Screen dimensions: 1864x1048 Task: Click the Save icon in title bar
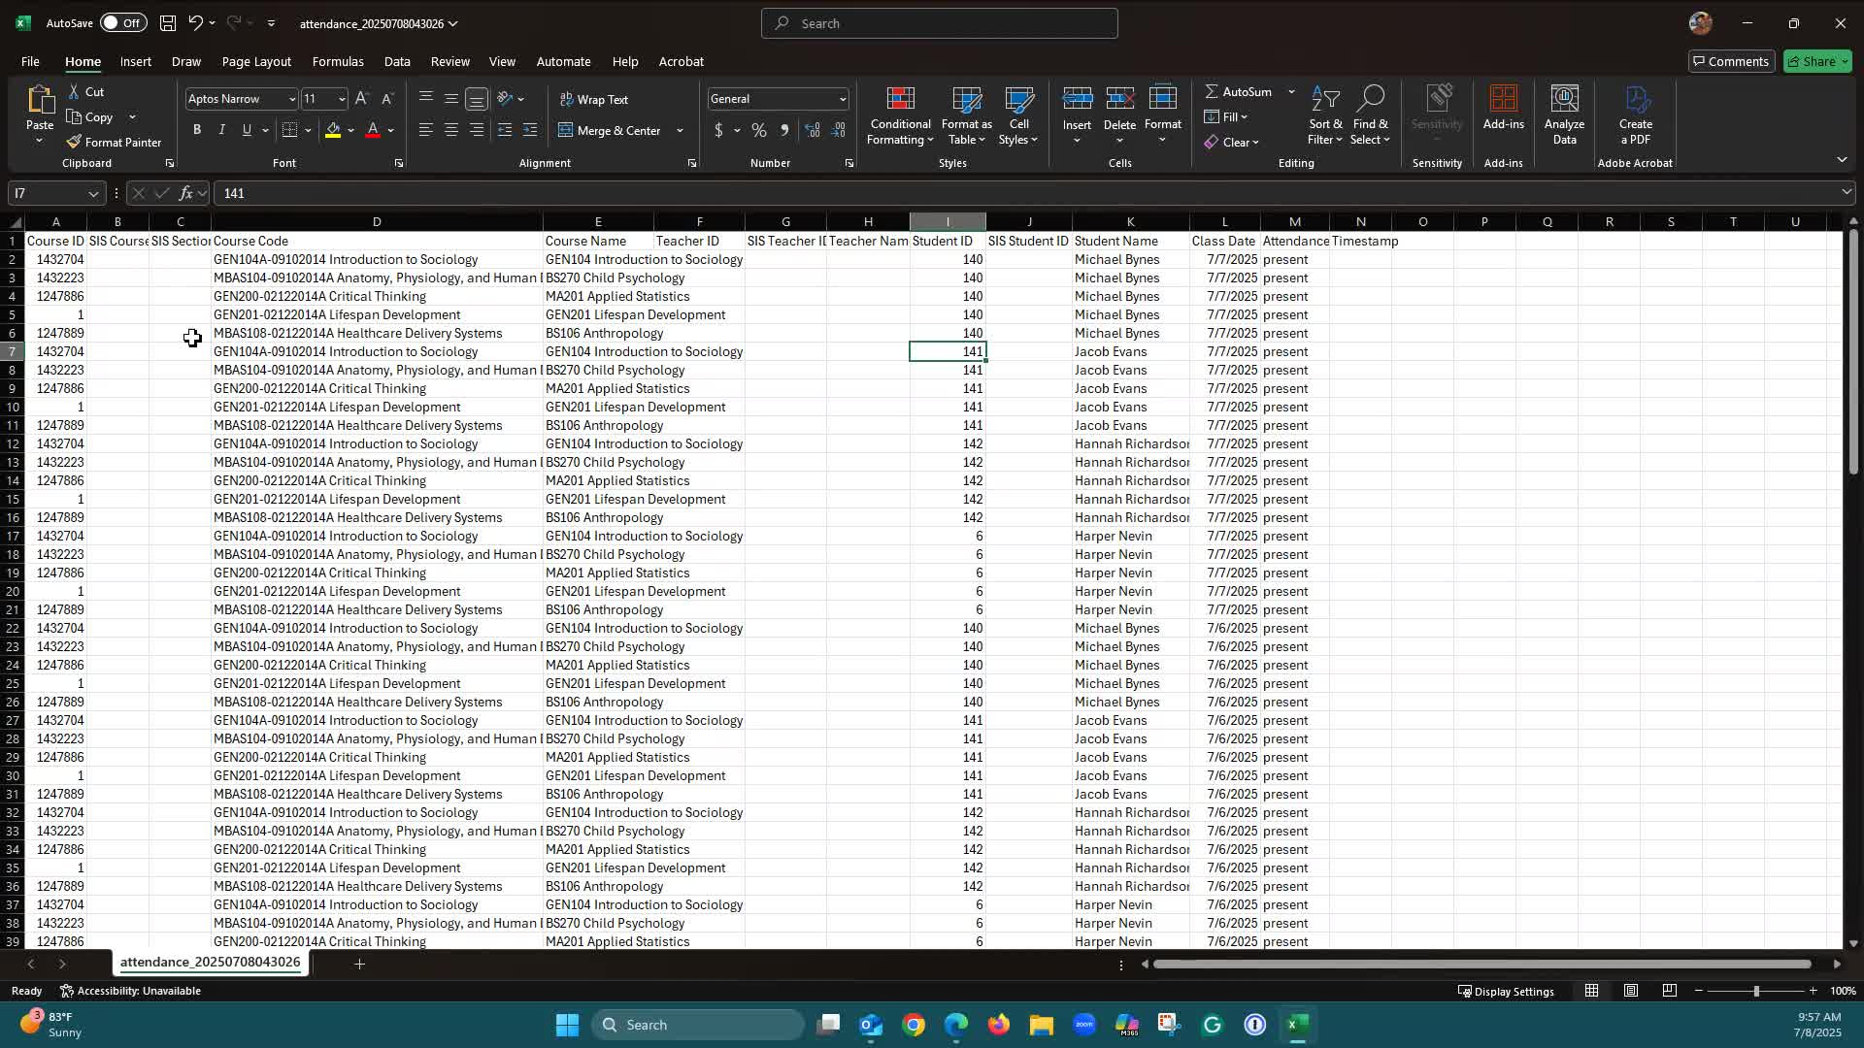[x=168, y=22]
